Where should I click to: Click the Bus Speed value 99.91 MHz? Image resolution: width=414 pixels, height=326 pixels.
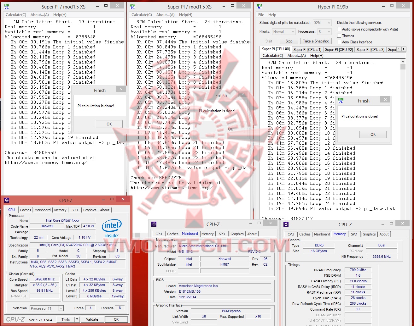(45, 290)
